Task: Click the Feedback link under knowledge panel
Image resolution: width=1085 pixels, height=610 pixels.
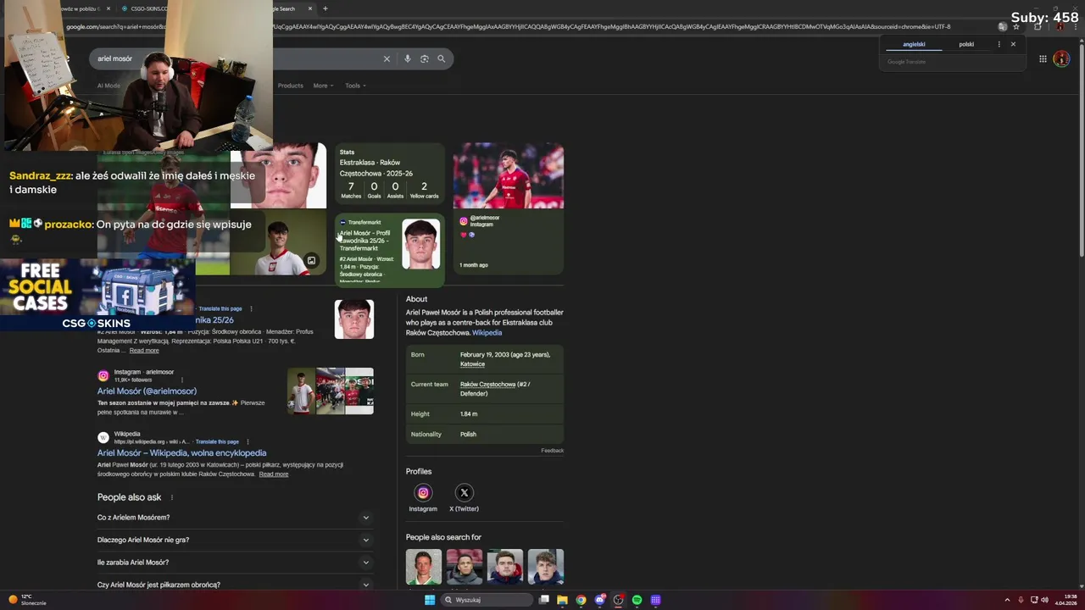Action: click(552, 451)
